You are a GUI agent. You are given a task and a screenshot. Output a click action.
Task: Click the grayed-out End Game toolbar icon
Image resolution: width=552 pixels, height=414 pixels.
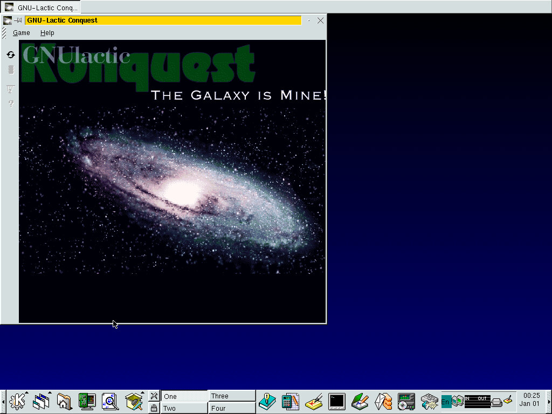tap(10, 70)
